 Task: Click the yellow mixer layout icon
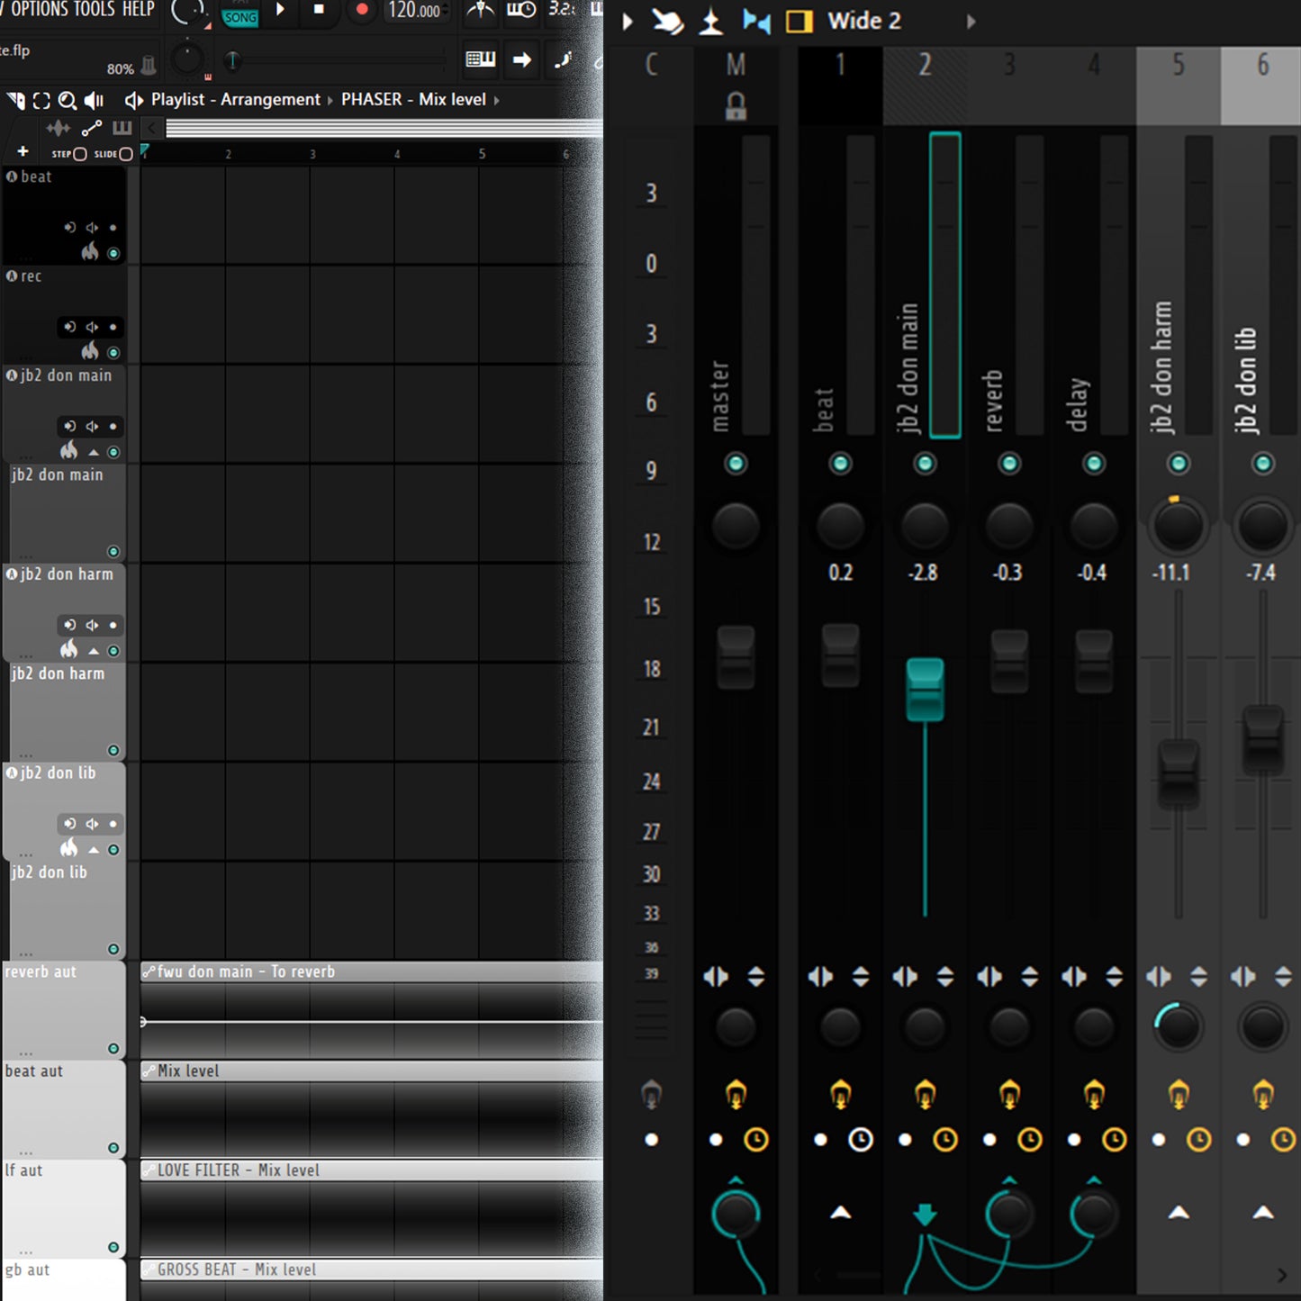[x=799, y=21]
